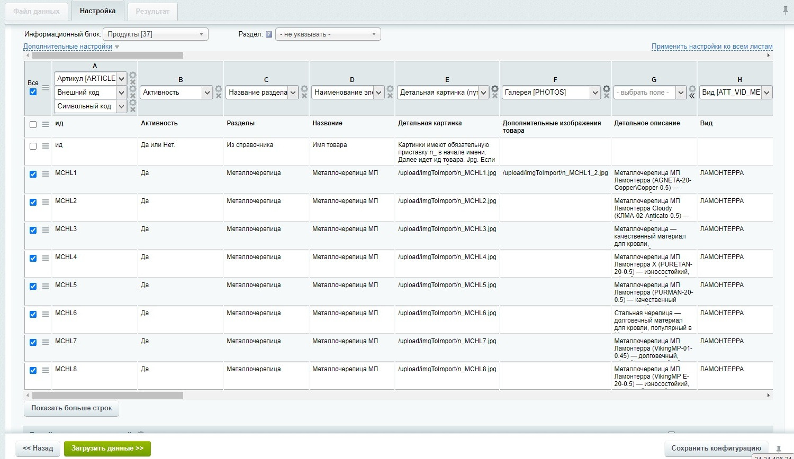Expand the Раздел '- не указывать -' dropdown
Viewport: 794px width, 459px height.
pyautogui.click(x=328, y=34)
